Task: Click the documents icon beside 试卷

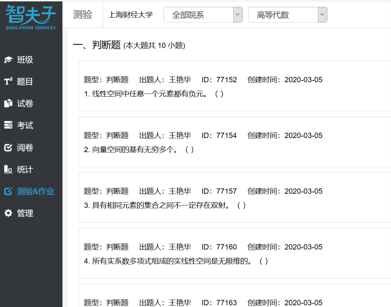Action: (x=8, y=103)
